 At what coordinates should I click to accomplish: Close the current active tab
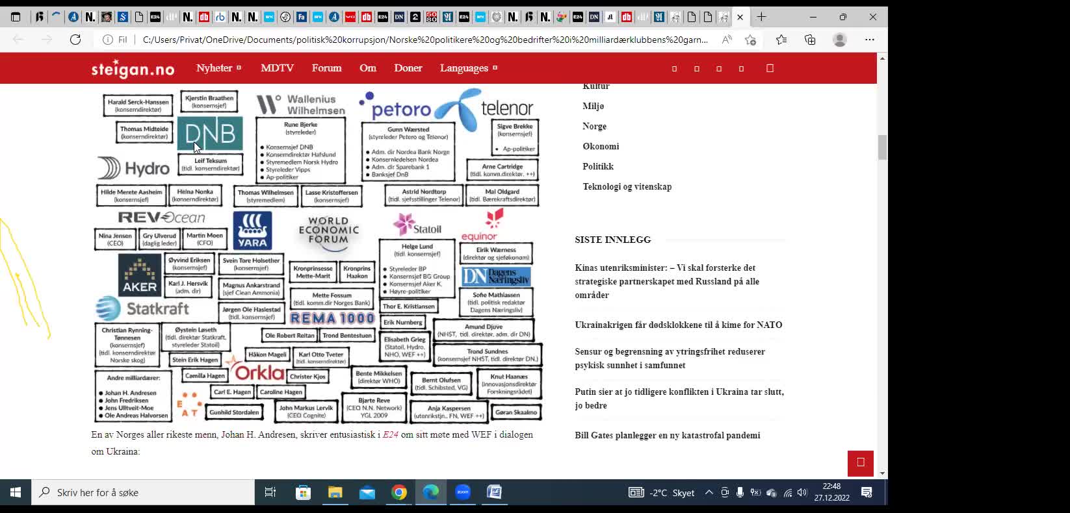tap(740, 17)
